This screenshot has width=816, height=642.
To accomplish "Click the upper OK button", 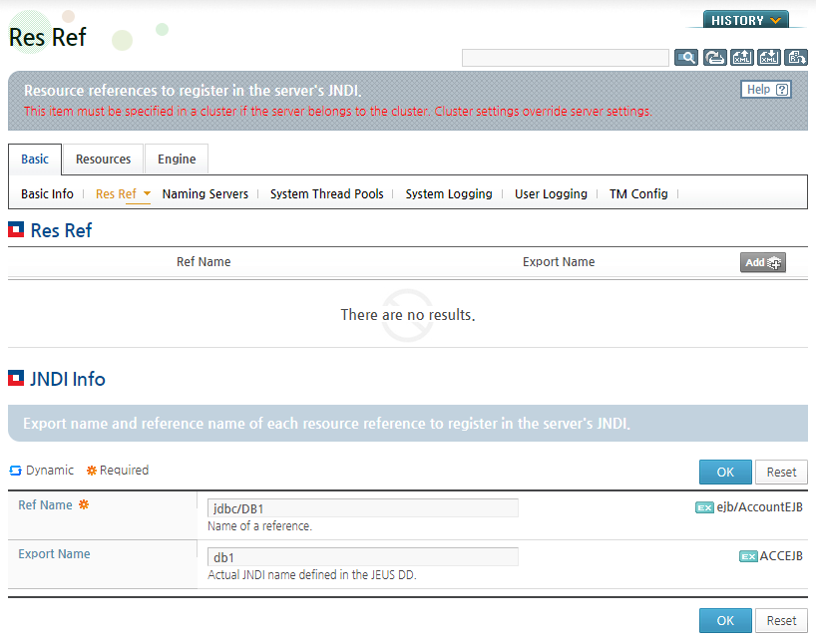I will point(725,472).
